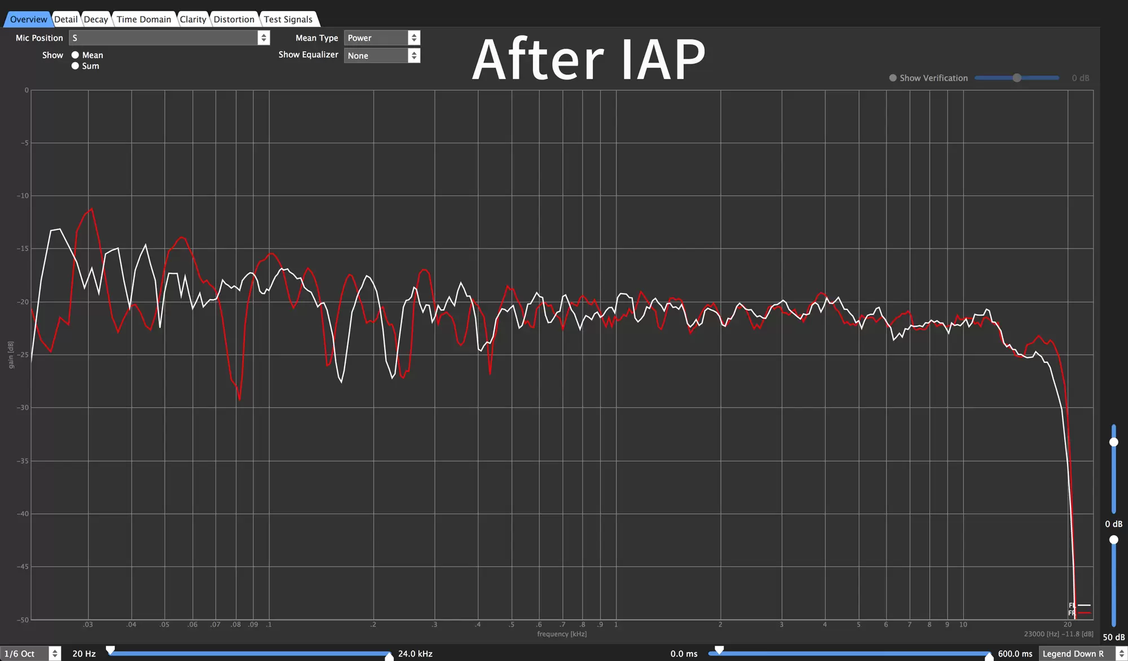The image size is (1128, 661).
Task: Open the Show Equalizer None dropdown
Action: 376,55
